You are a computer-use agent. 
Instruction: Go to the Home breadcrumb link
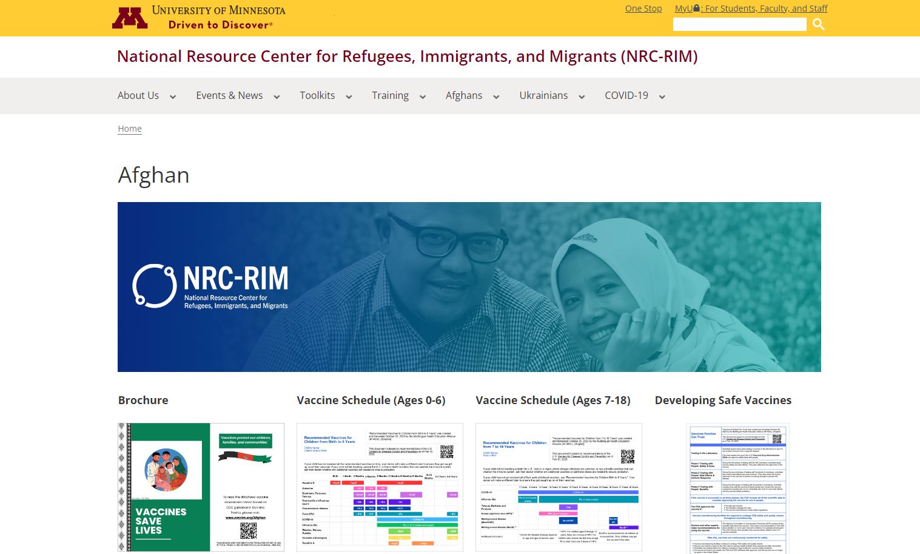pos(130,129)
